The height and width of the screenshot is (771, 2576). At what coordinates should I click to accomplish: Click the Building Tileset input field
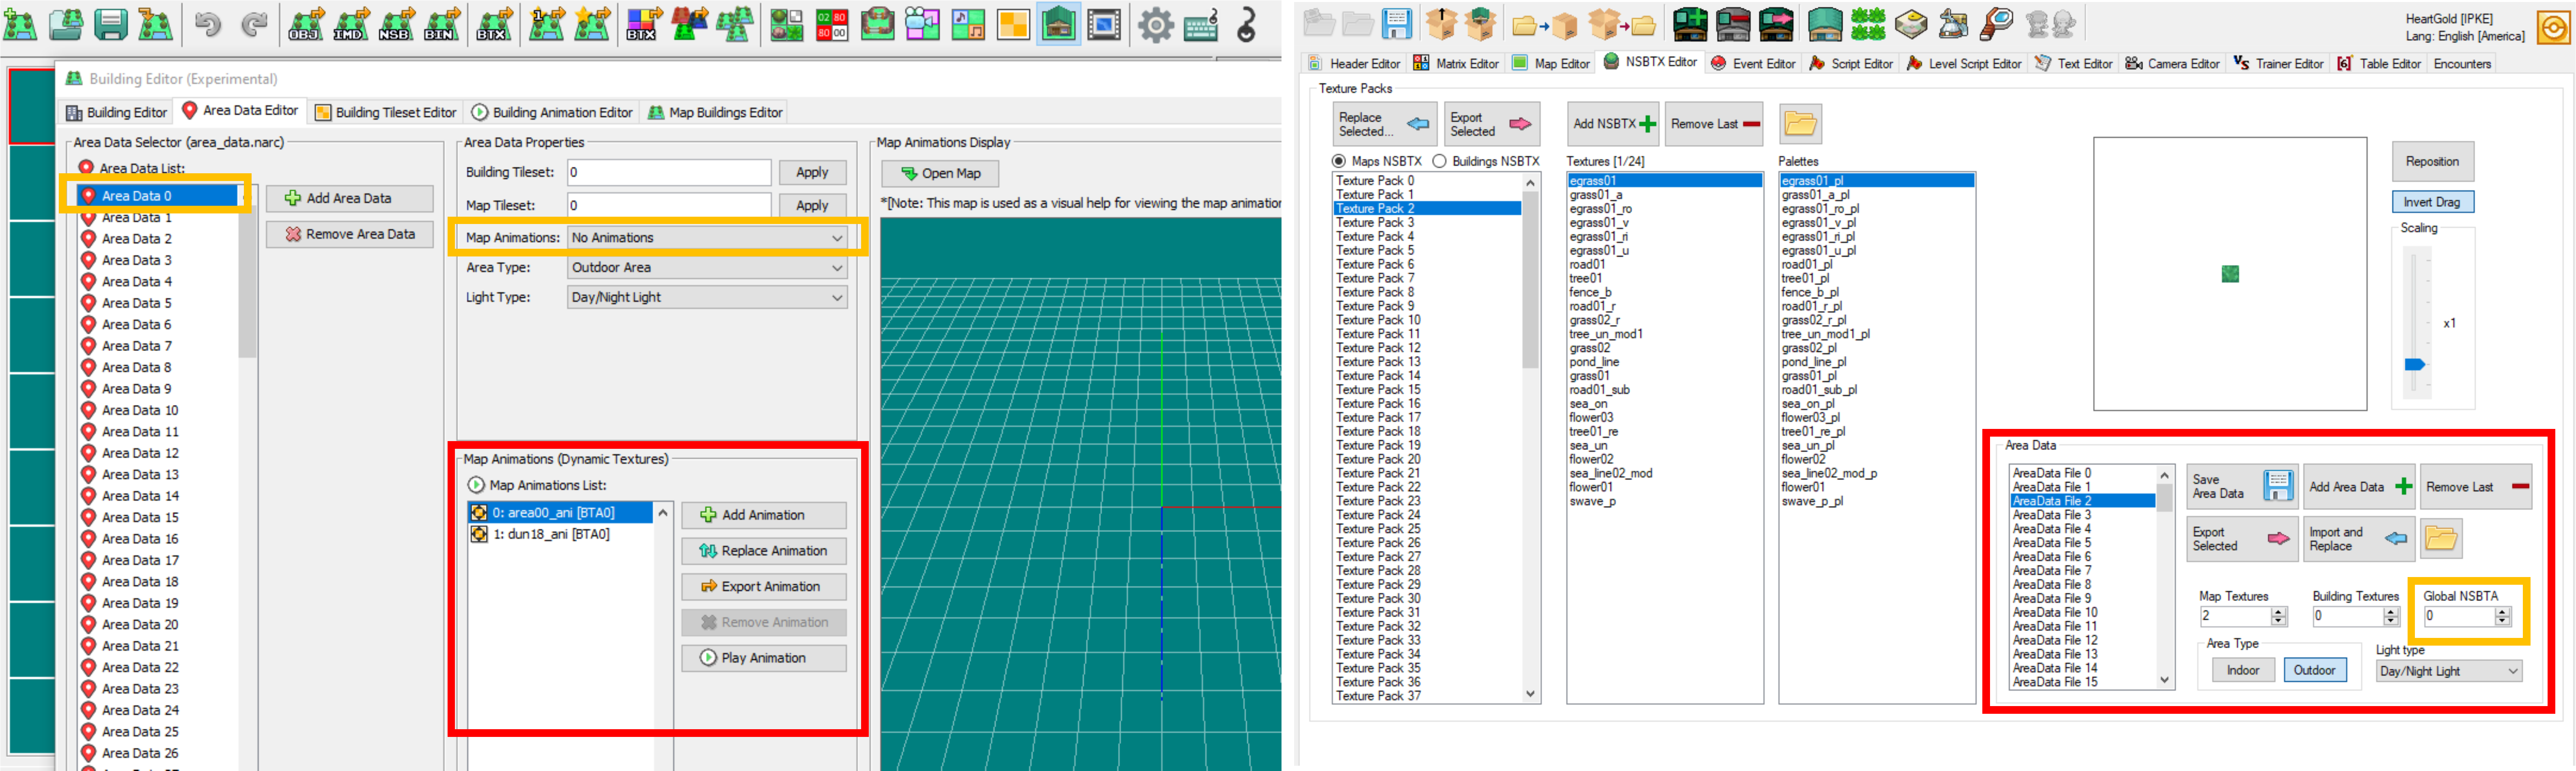tap(669, 173)
